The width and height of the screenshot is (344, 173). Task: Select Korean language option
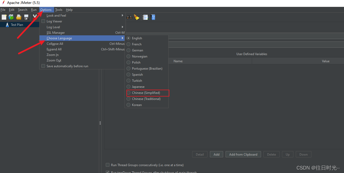(147, 105)
